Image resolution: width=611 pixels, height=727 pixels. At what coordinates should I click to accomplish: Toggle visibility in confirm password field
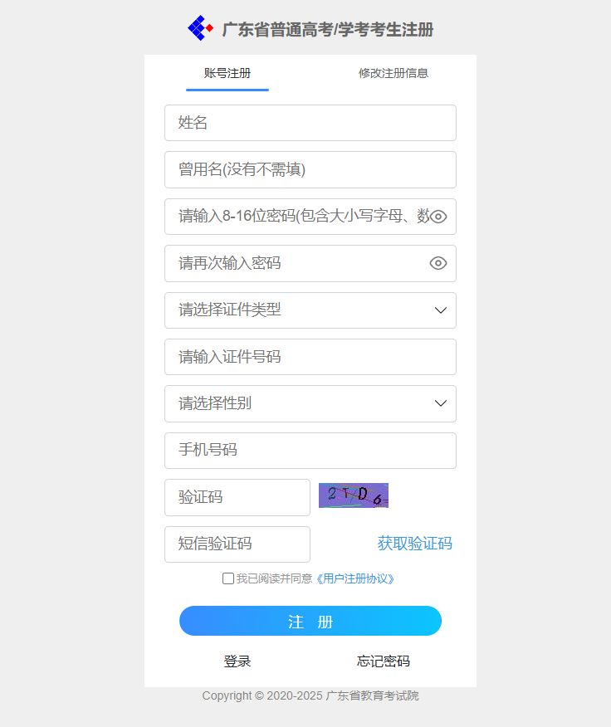point(438,263)
